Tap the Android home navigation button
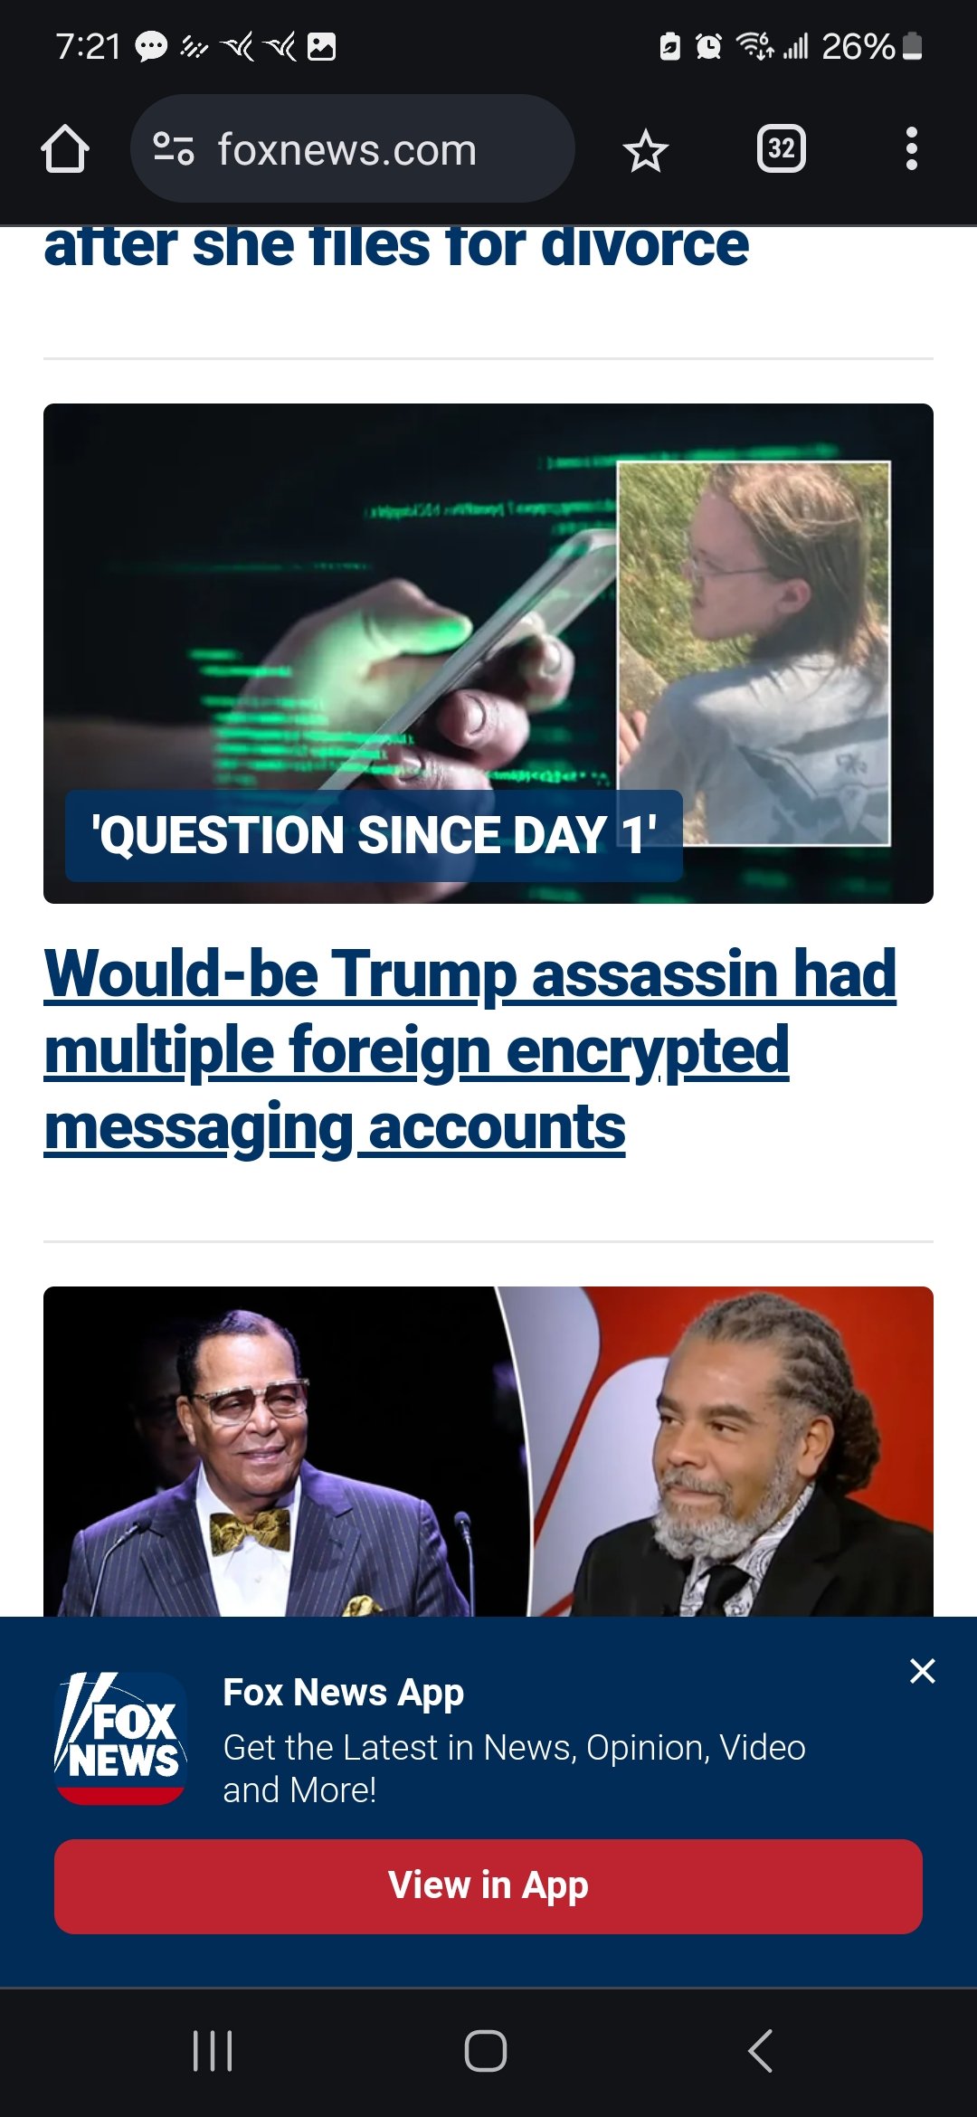977x2117 pixels. tap(486, 2051)
